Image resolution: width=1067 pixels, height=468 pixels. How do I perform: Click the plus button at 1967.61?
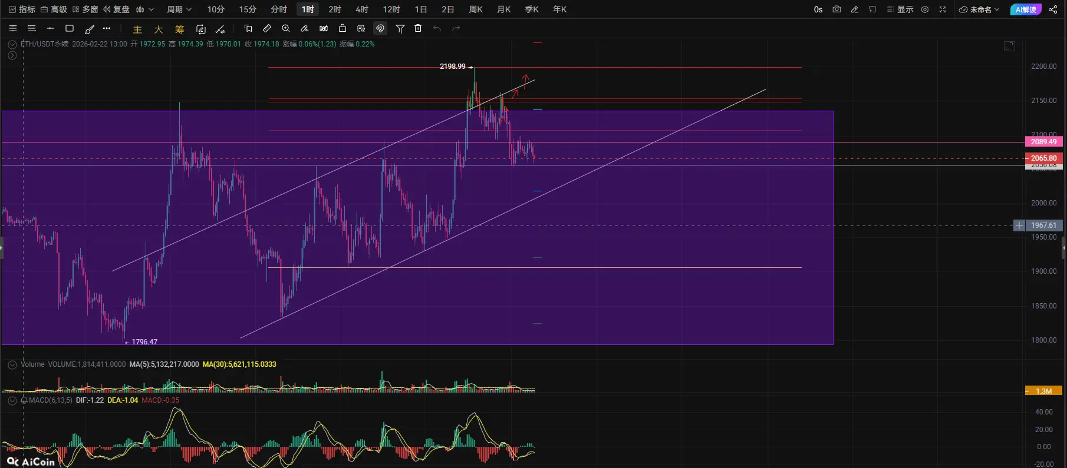click(1019, 225)
